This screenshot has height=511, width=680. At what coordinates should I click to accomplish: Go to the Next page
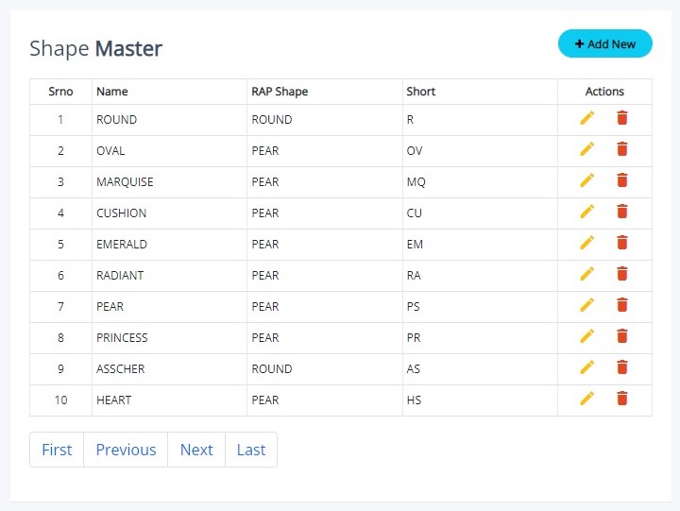196,450
